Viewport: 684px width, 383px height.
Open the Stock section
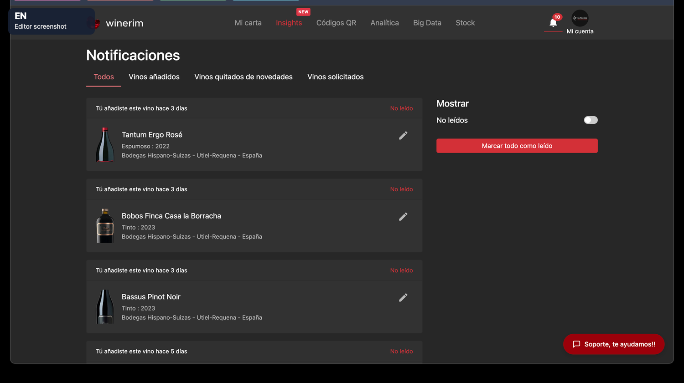(465, 23)
